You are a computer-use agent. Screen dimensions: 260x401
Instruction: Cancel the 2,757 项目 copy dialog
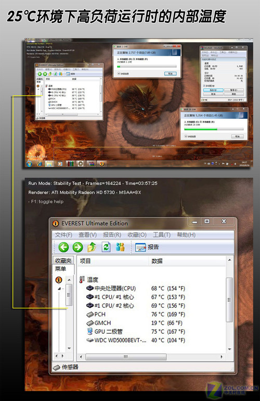tap(170, 74)
